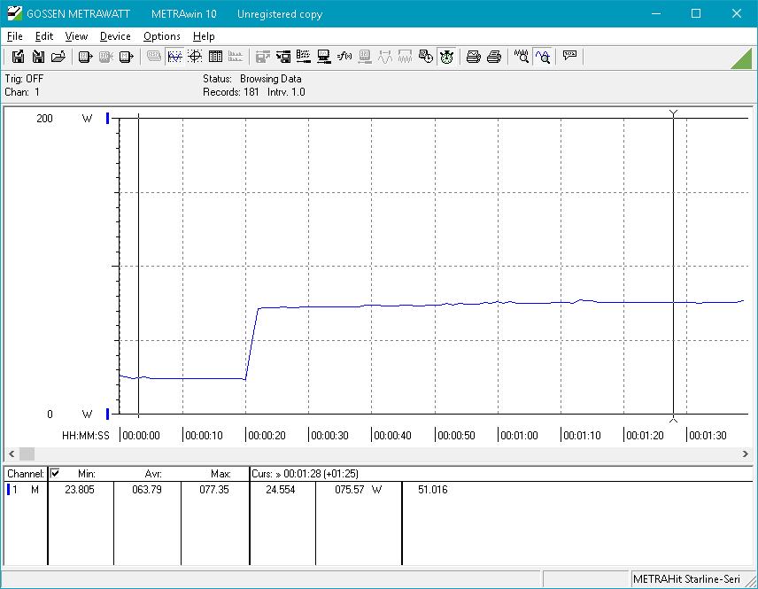Switch to the XY crosshair plot icon
758x589 pixels.
pos(195,57)
